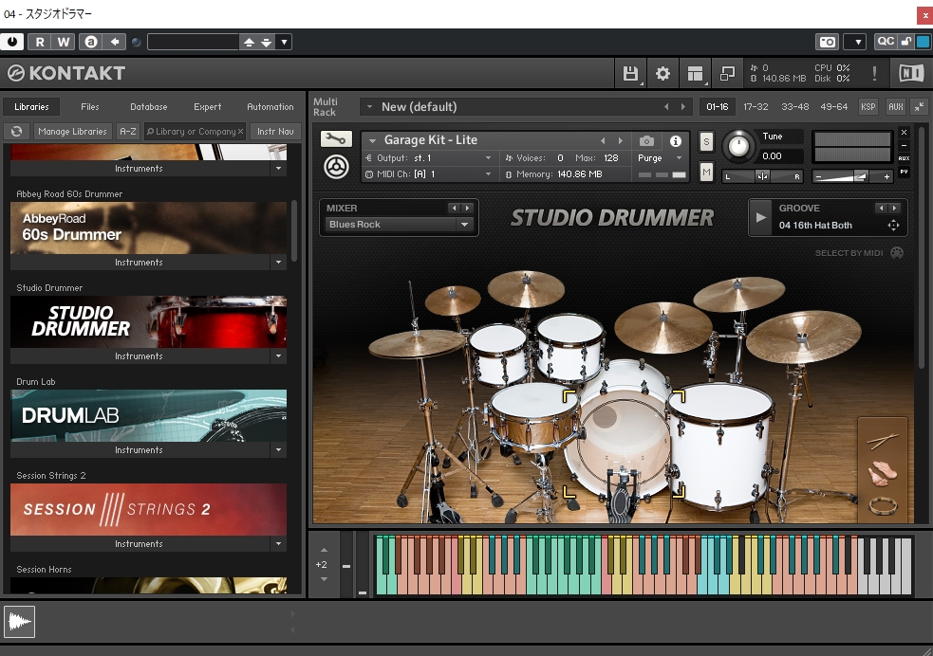Switch to the Files tab
933x656 pixels.
coord(90,107)
